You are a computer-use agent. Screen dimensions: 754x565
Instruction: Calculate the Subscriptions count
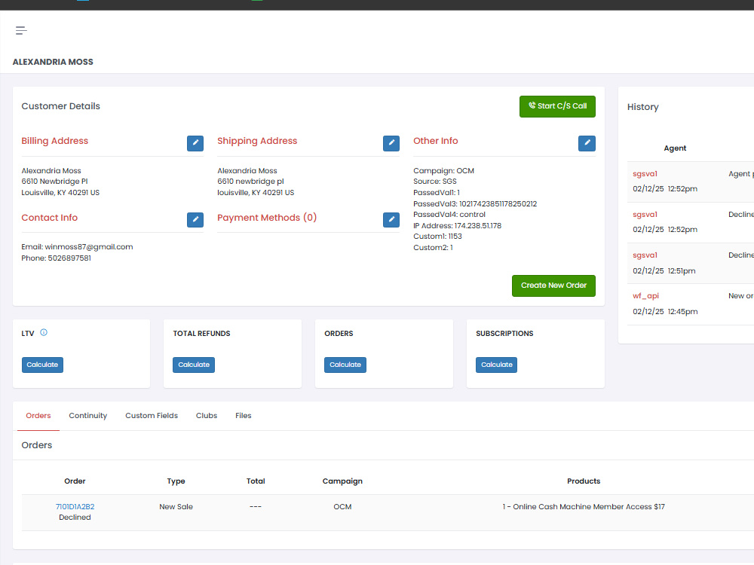497,365
